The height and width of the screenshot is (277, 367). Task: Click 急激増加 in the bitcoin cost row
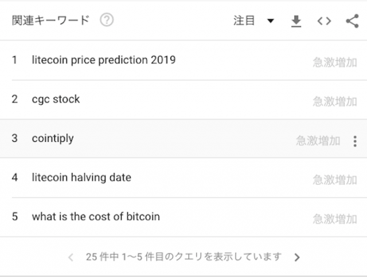335,219
